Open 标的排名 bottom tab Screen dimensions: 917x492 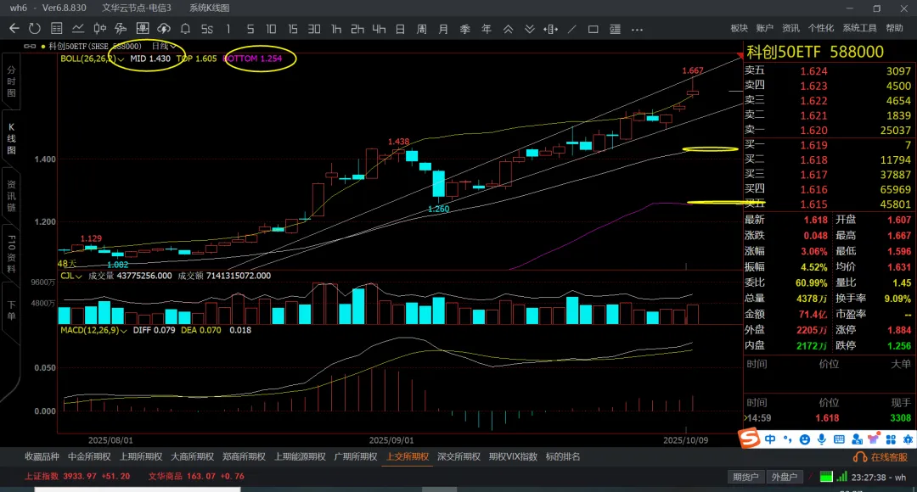(563, 457)
